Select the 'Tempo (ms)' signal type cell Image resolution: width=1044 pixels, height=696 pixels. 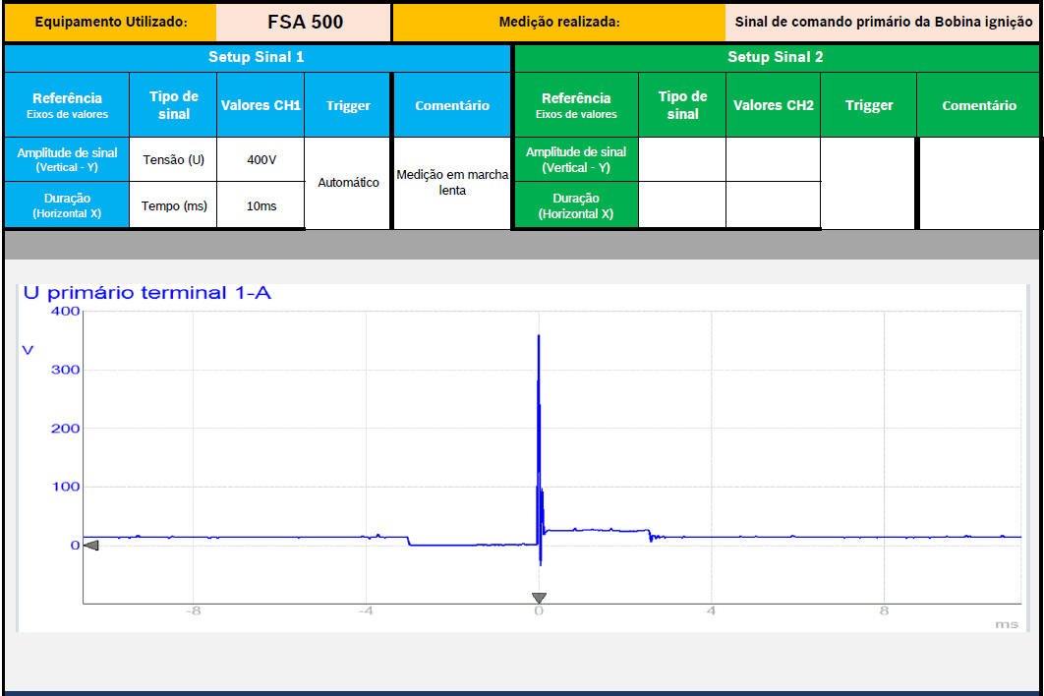point(173,205)
